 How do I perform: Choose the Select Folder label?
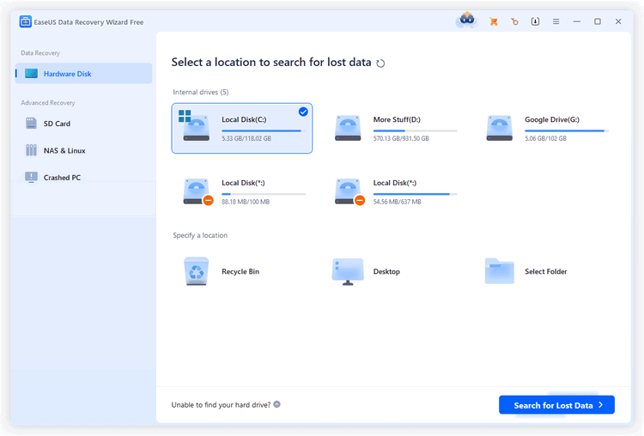(546, 271)
